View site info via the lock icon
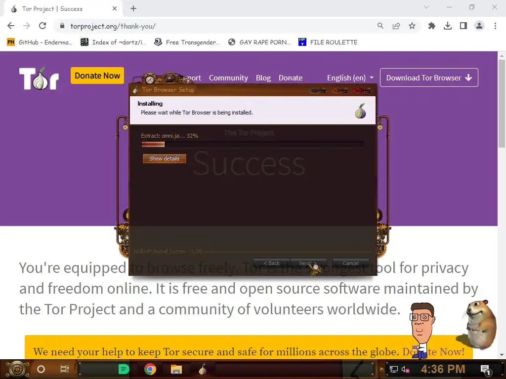The image size is (506, 379). coord(62,26)
